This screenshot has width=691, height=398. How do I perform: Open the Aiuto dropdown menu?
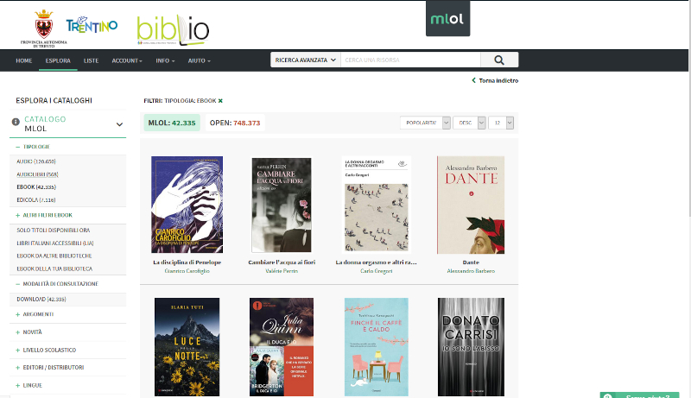click(x=200, y=60)
